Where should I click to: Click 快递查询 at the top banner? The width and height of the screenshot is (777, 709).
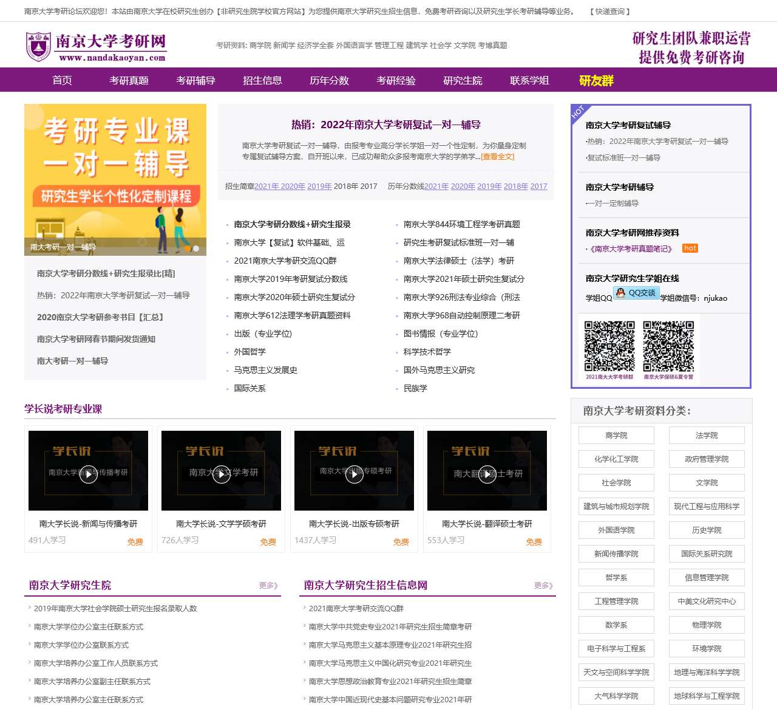[x=610, y=10]
